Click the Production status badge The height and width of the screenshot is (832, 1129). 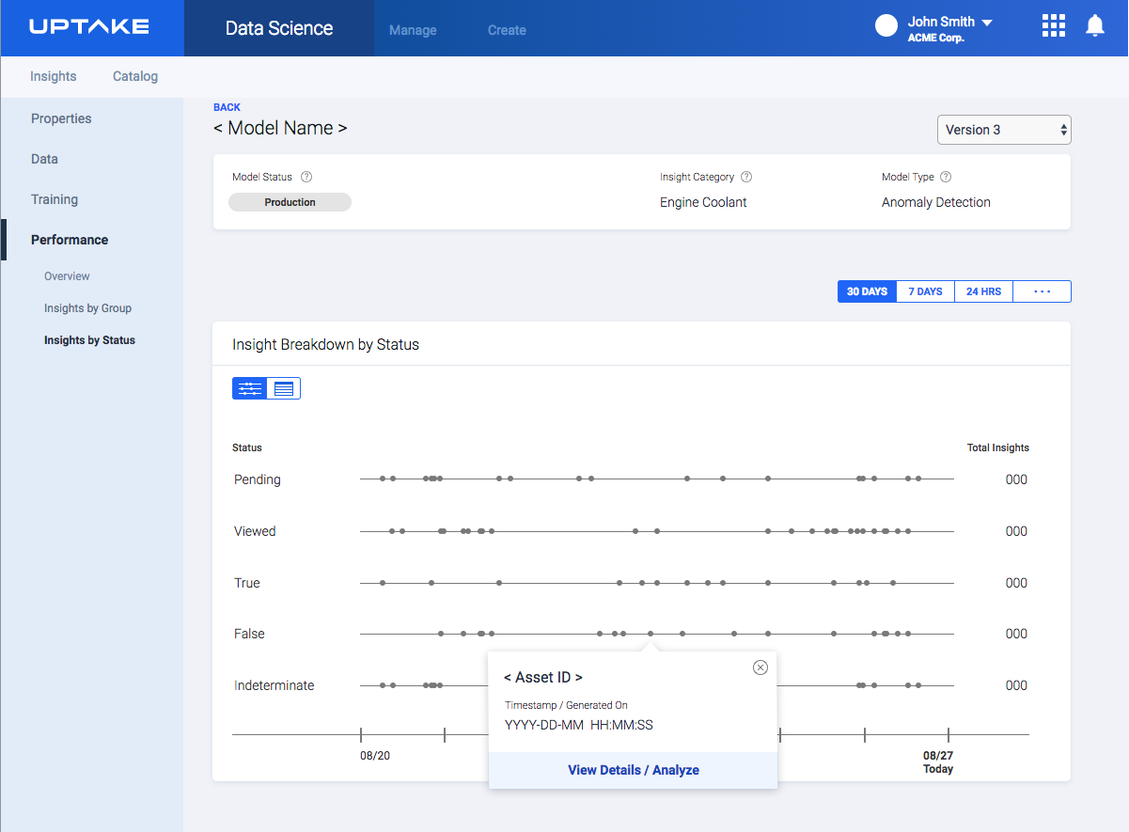tap(290, 202)
